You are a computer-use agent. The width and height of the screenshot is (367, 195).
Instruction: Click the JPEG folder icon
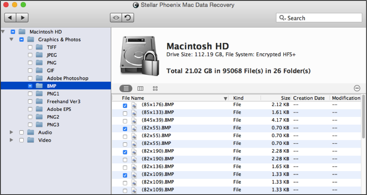tap(39, 55)
